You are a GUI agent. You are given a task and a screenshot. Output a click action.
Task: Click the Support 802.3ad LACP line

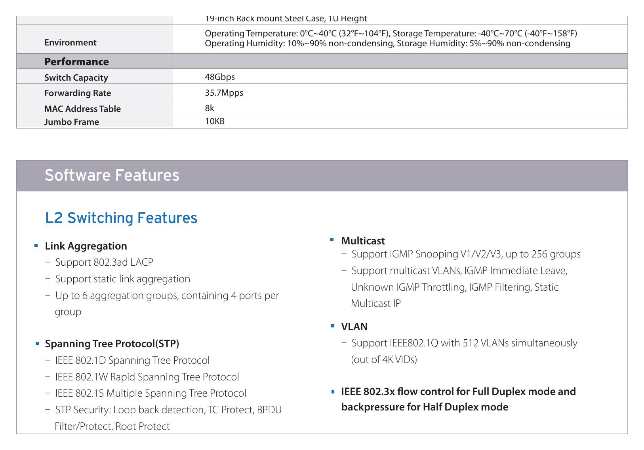click(104, 263)
